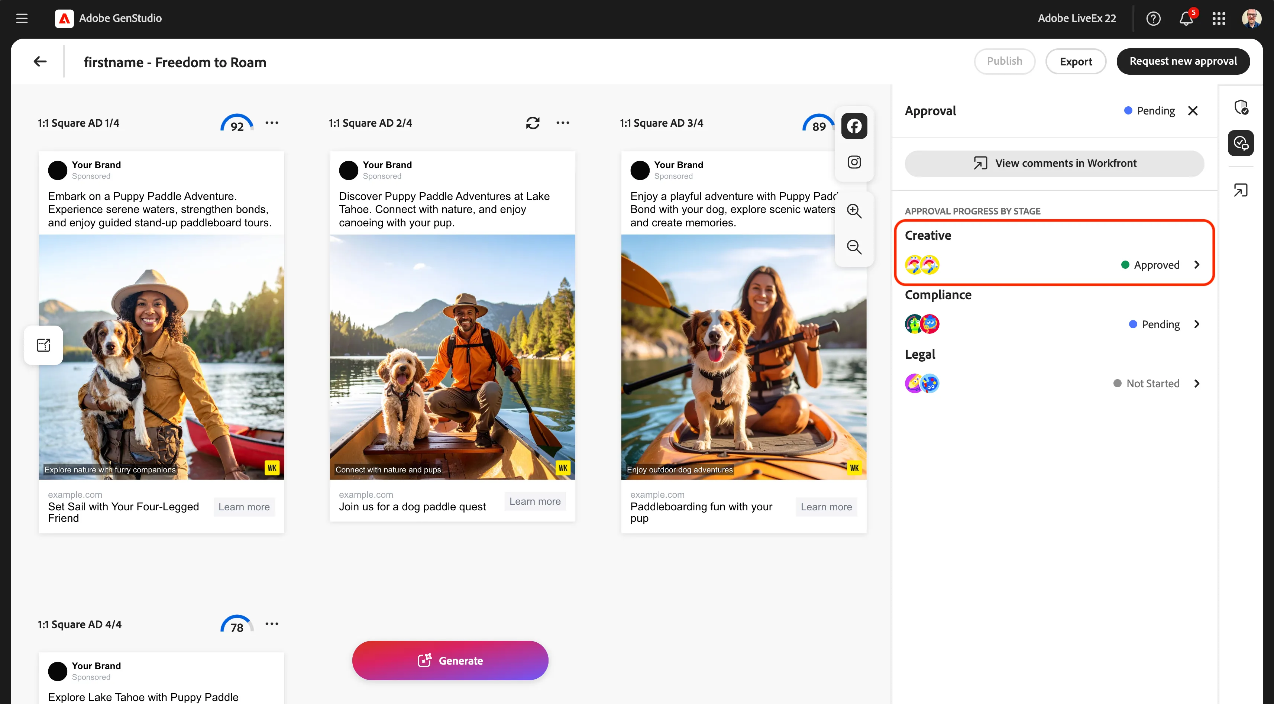This screenshot has height=704, width=1274.
Task: Open the user profile avatar
Action: [x=1251, y=18]
